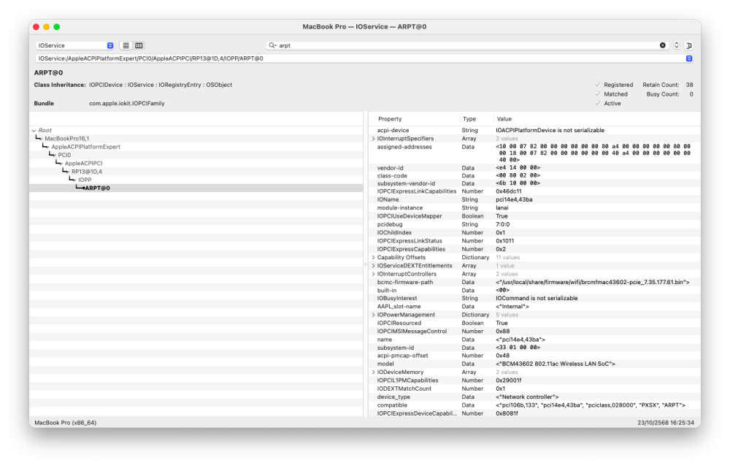This screenshot has width=730, height=466.
Task: Click com.apple.iokit.IOPCIFamily bundle text
Action: [126, 104]
